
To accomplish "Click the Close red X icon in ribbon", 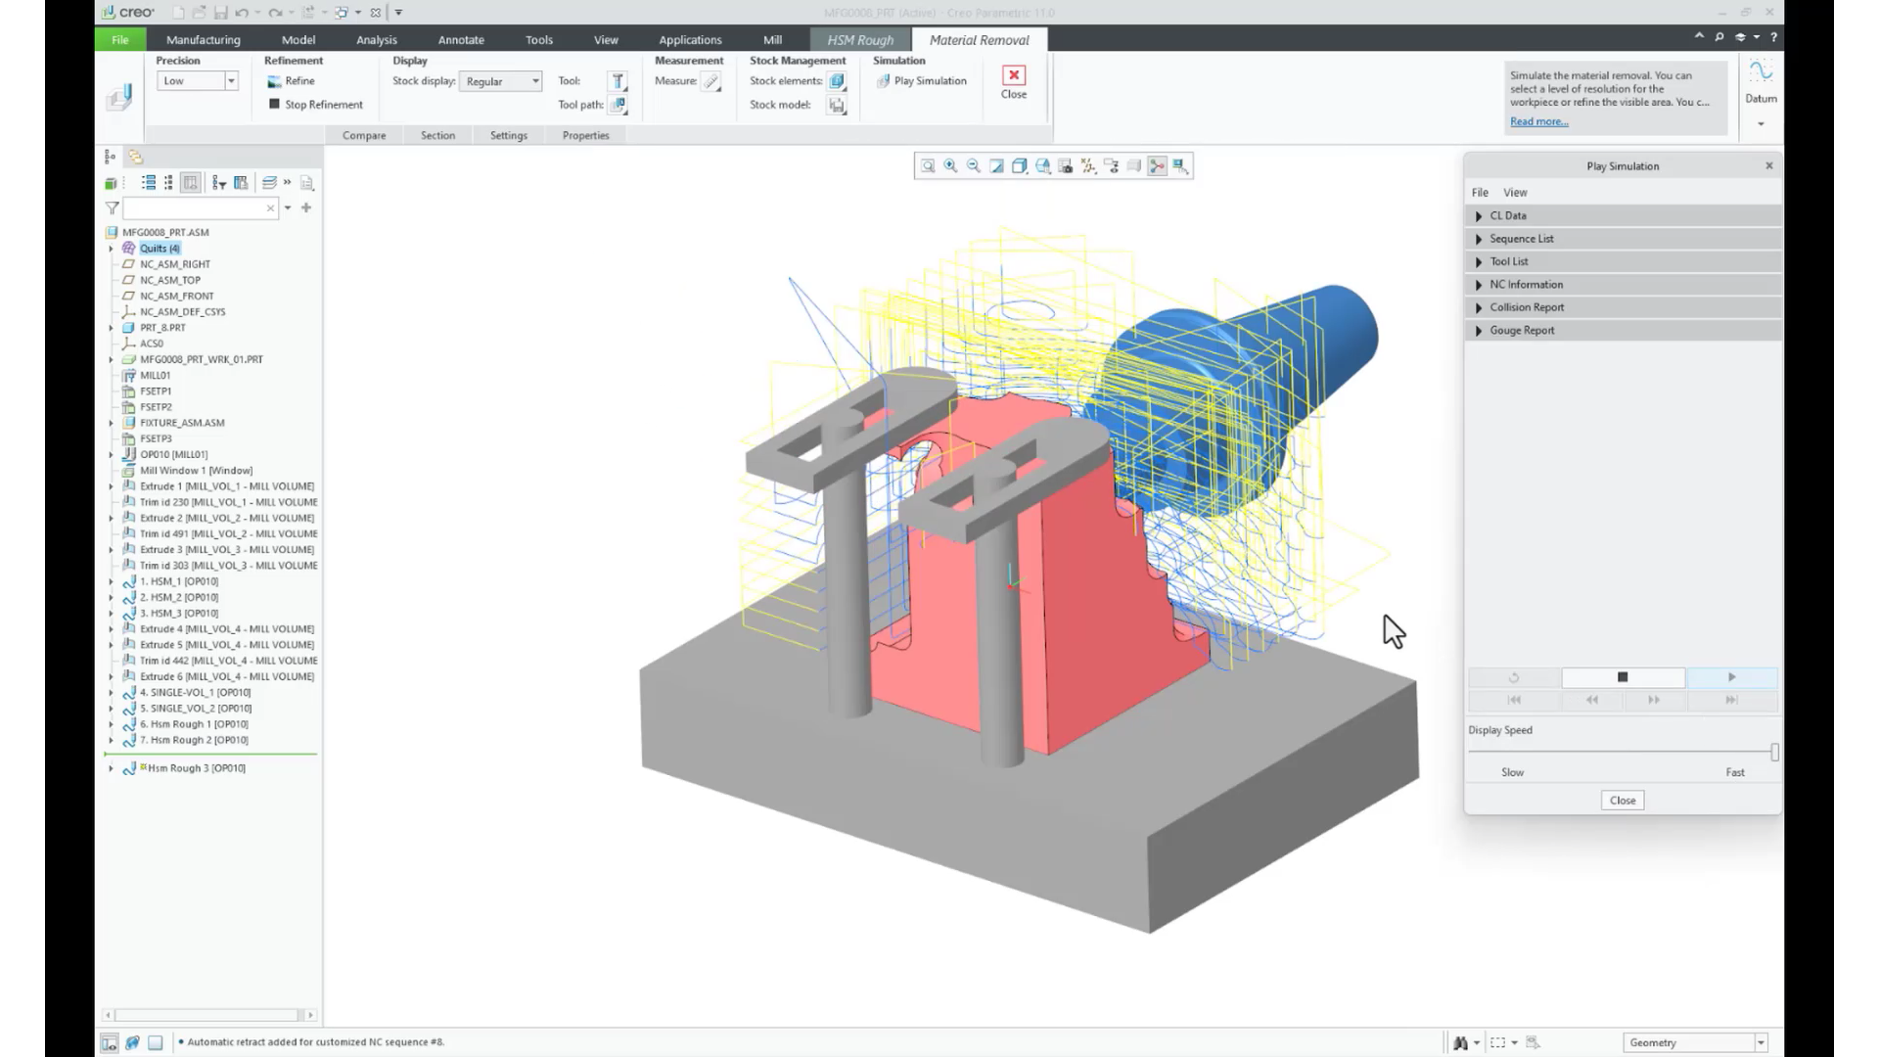I will pos(1014,75).
